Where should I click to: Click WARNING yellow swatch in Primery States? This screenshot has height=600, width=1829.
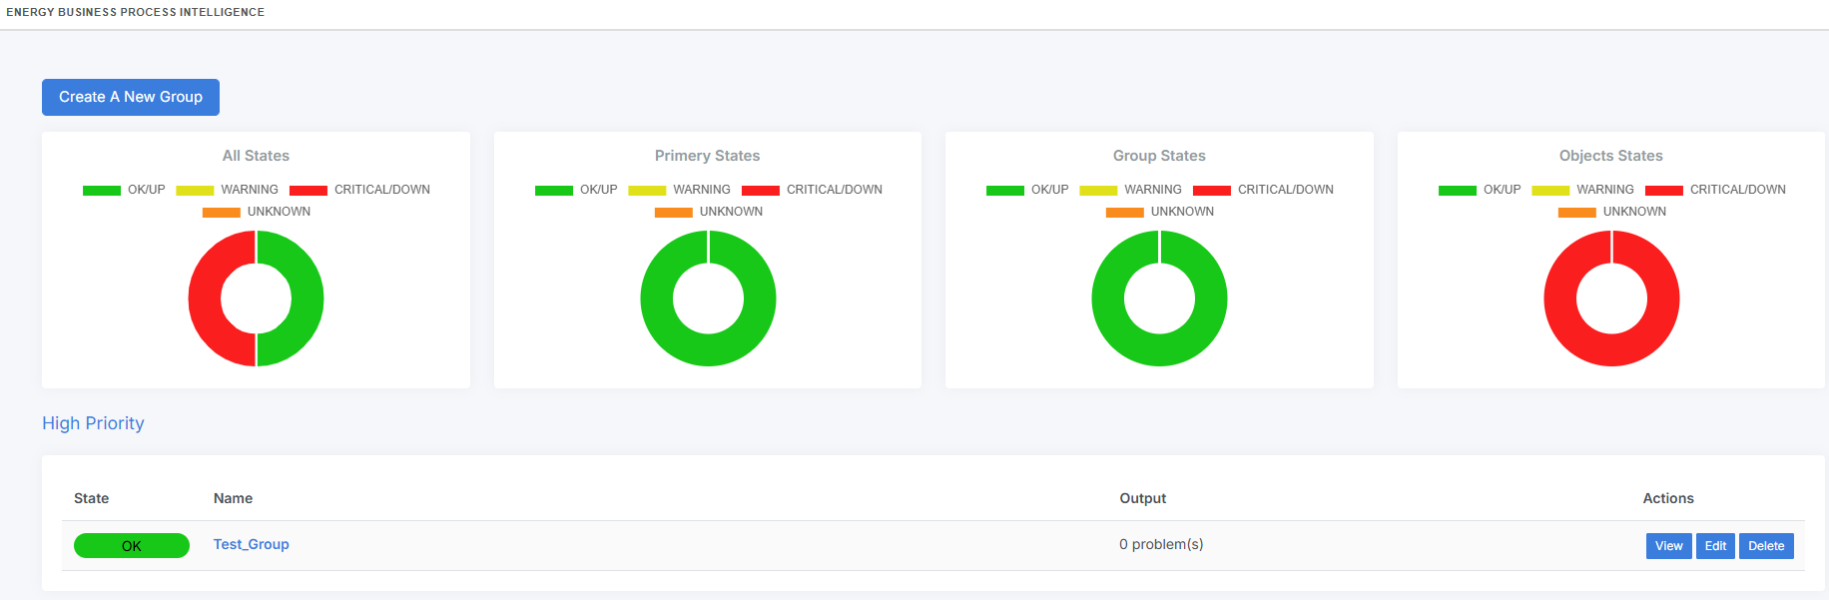click(x=647, y=190)
